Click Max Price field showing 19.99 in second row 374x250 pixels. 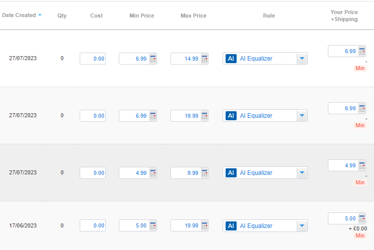coord(186,116)
